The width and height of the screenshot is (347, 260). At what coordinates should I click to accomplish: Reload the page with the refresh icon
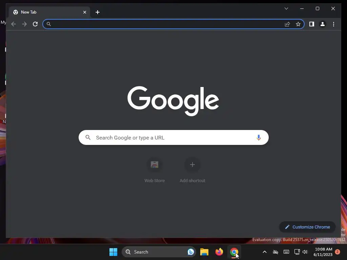(35, 24)
